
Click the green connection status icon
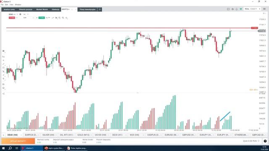click(241, 9)
